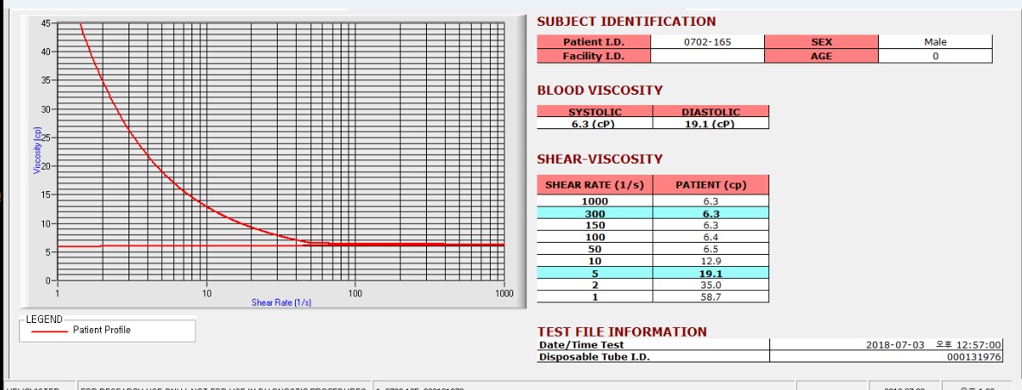Viewport: 1022px width, 390px height.
Task: Click the highlighted shear rate 300 row
Action: click(x=653, y=213)
